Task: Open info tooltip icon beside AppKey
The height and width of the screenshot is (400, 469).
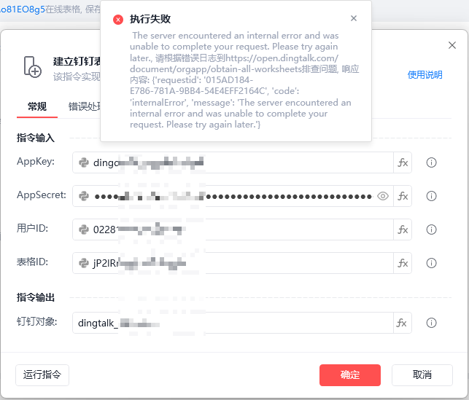Action: (431, 162)
